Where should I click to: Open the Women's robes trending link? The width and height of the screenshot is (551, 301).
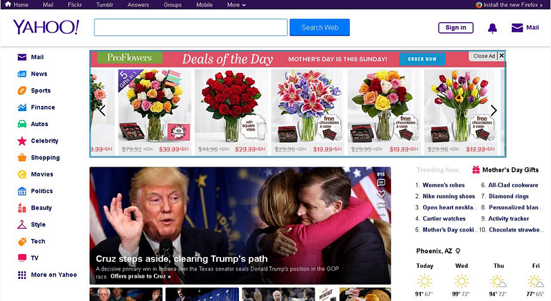[444, 185]
